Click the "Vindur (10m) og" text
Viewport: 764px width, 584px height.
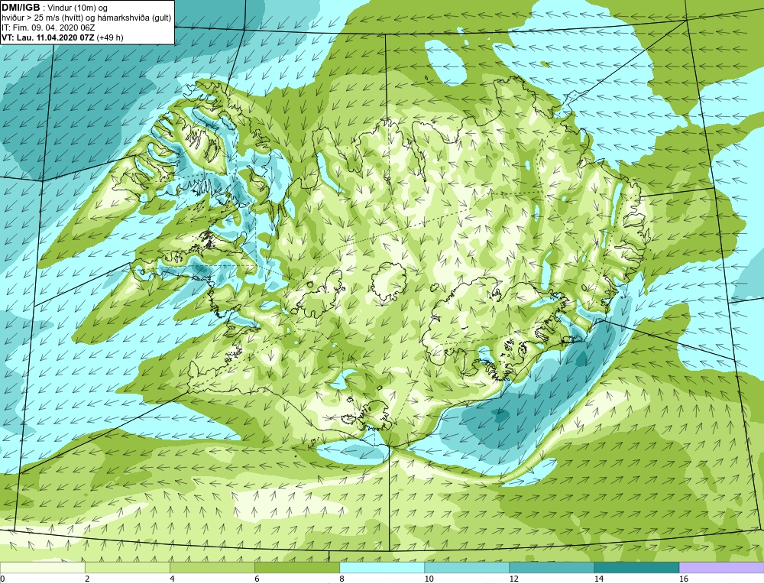point(76,8)
